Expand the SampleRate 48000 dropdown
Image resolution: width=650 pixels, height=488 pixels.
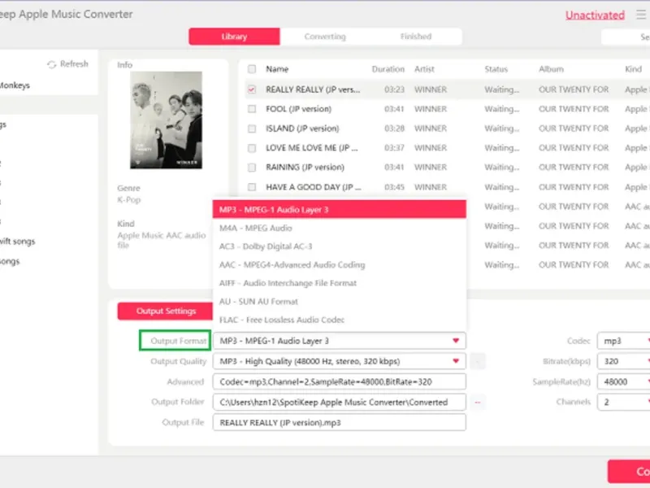click(623, 381)
